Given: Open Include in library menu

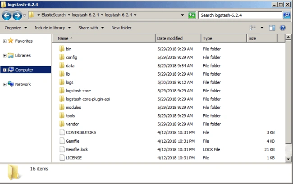Looking at the screenshot, I should coord(53,28).
